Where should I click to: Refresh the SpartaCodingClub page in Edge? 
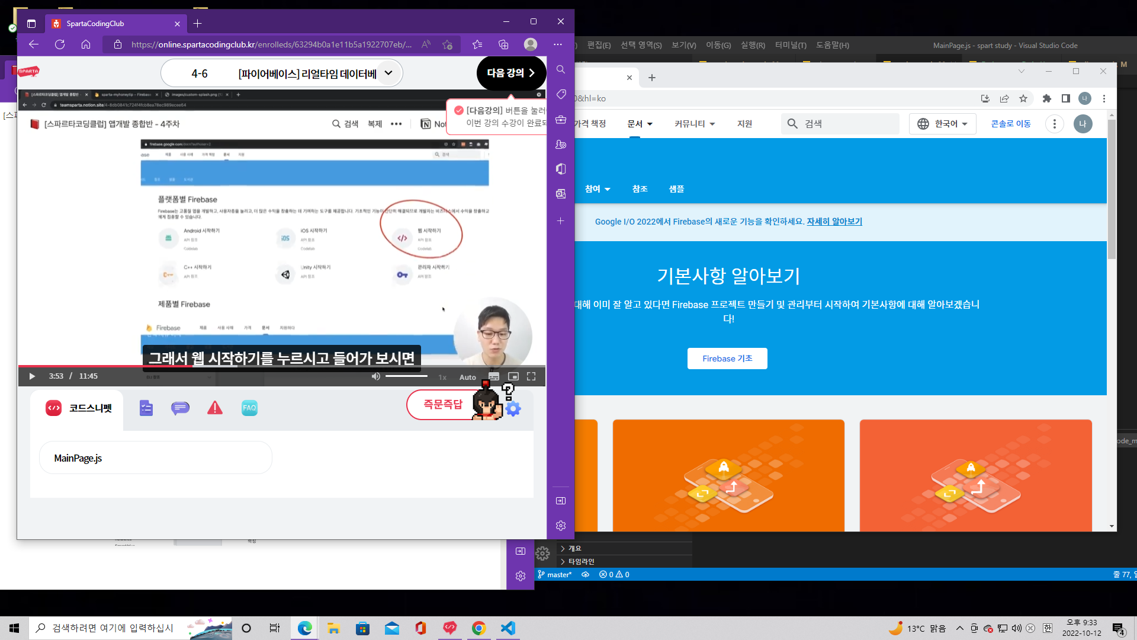(60, 44)
